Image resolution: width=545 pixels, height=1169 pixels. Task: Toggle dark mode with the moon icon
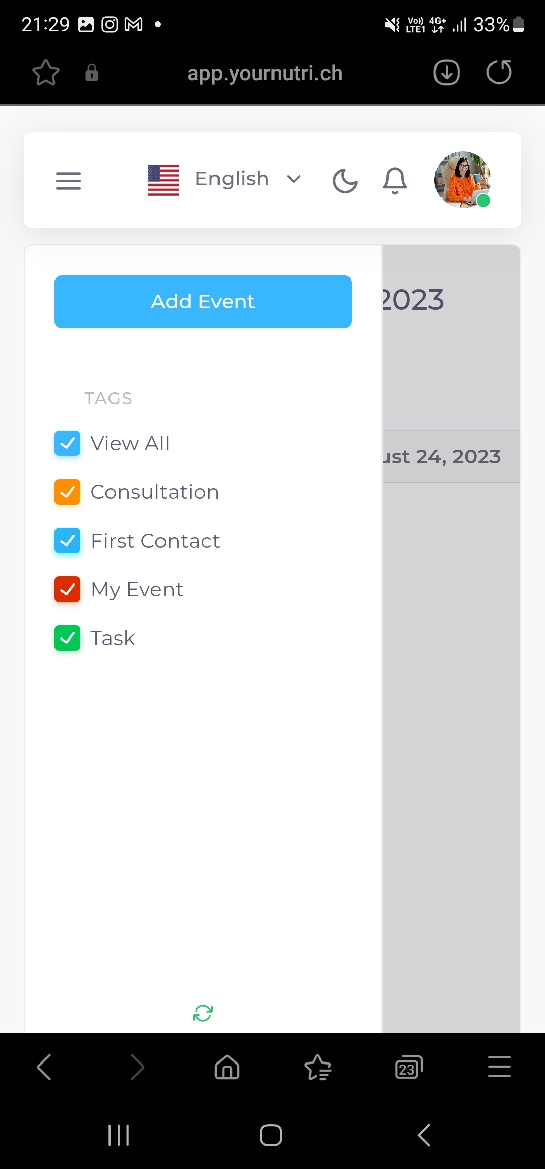click(345, 180)
